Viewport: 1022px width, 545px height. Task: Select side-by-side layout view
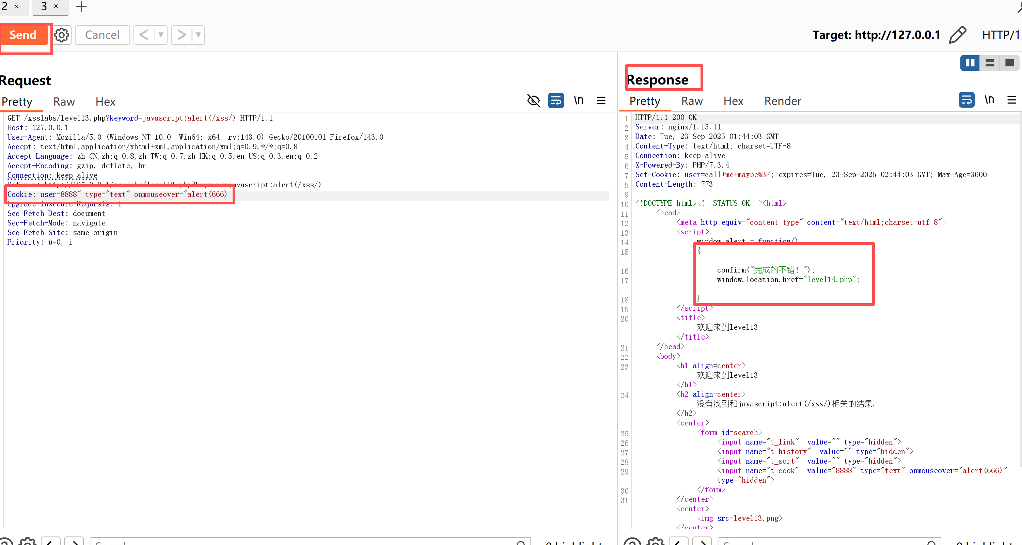970,63
